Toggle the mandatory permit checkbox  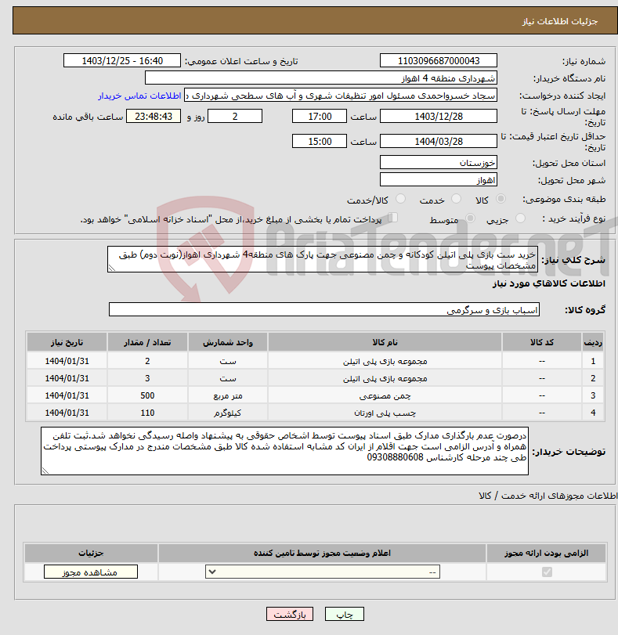[547, 572]
